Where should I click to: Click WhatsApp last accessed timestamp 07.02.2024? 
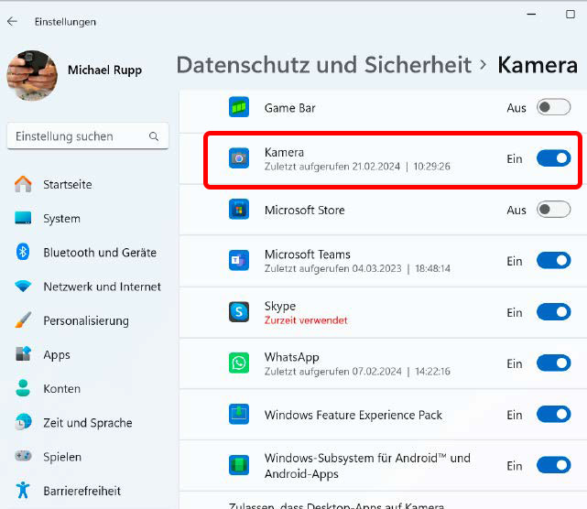point(357,372)
